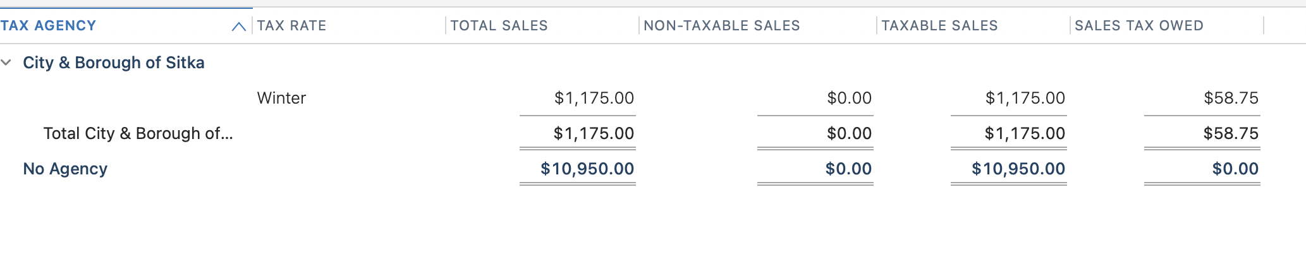The height and width of the screenshot is (254, 1306).
Task: Sort by the Sales Tax Owed header
Action: pos(1138,26)
